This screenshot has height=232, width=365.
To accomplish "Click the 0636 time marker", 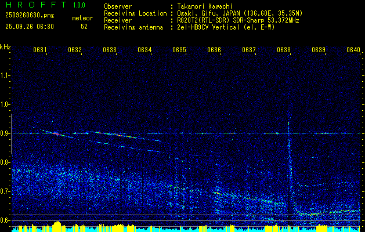I will tap(214, 49).
